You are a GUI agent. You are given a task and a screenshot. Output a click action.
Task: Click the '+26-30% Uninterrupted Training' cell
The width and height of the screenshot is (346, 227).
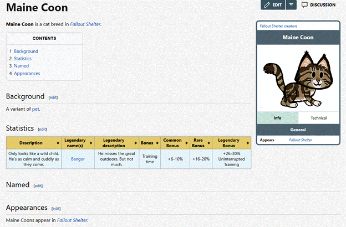click(231, 159)
